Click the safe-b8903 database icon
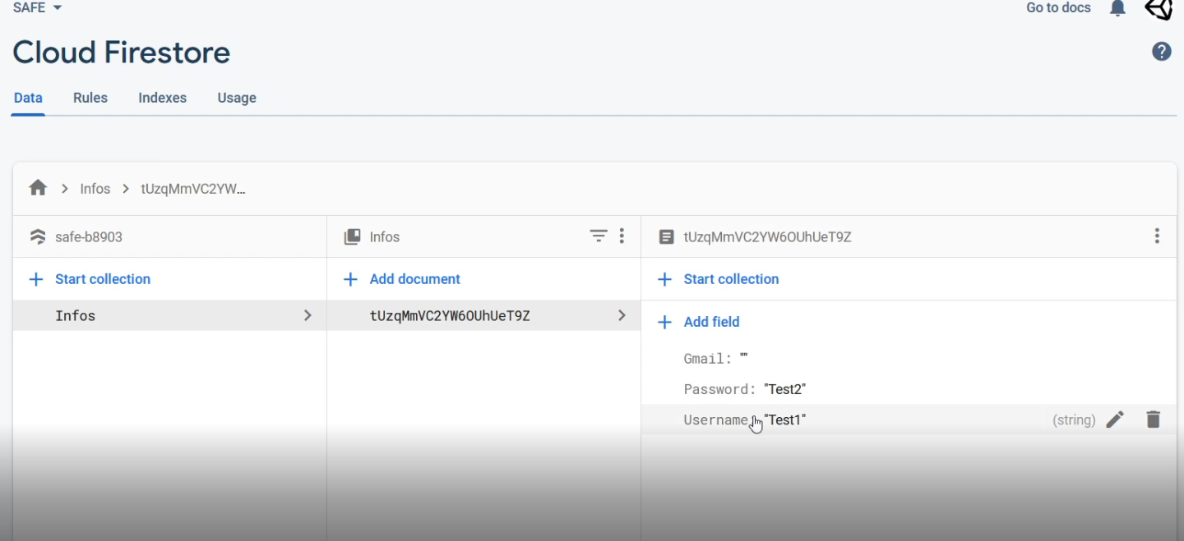 (38, 236)
